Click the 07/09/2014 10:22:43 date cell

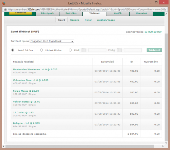point(107,125)
